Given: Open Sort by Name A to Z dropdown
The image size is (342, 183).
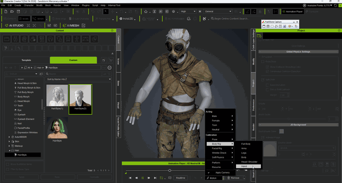Looking at the screenshot, I should 78,79.
